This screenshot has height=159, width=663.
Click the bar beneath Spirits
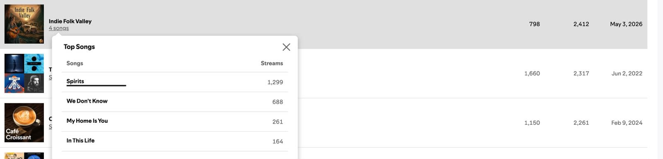[96, 86]
